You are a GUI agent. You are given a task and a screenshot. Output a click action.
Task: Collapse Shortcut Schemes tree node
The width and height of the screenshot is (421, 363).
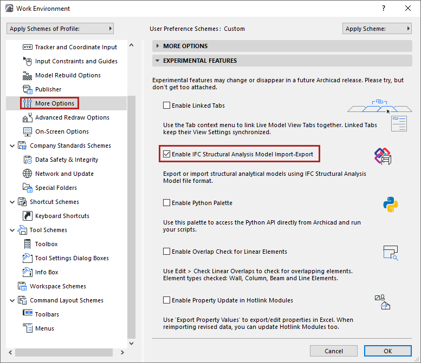coord(12,202)
